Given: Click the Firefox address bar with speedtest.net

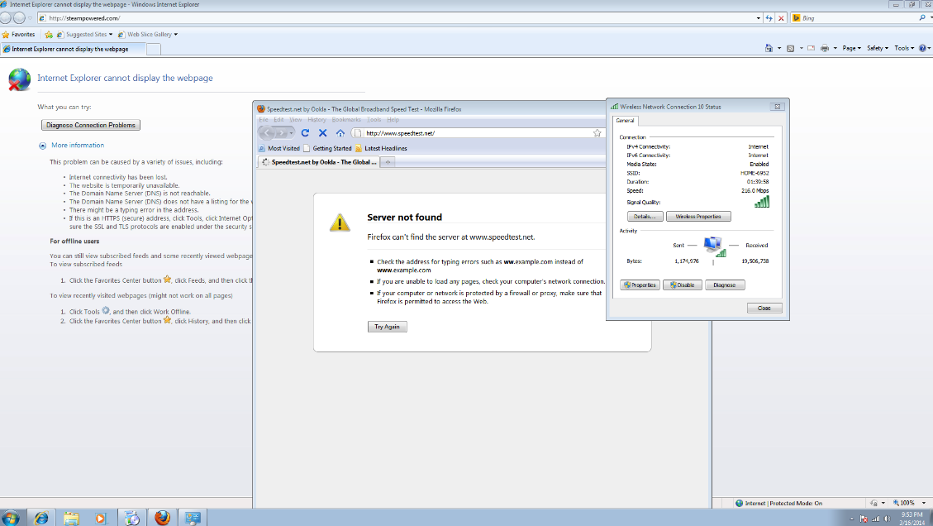Looking at the screenshot, I should [x=477, y=133].
